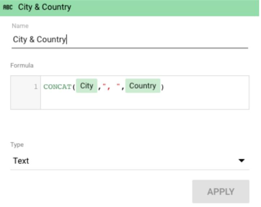The width and height of the screenshot is (261, 207).
Task: Click the ABC text type icon
Action: click(x=8, y=7)
